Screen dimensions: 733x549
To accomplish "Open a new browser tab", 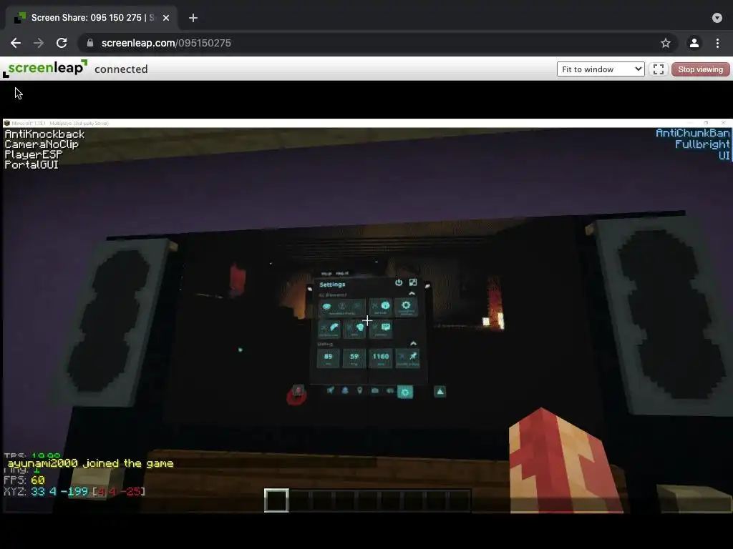I will [x=193, y=18].
